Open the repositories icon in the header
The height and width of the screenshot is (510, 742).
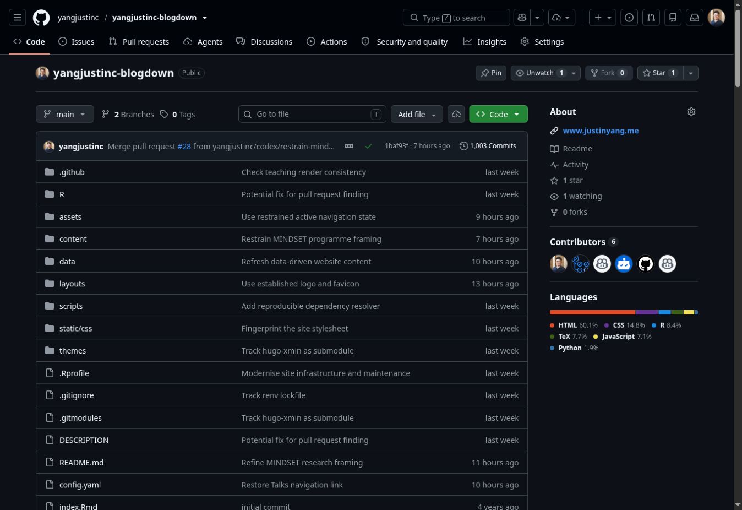click(673, 18)
